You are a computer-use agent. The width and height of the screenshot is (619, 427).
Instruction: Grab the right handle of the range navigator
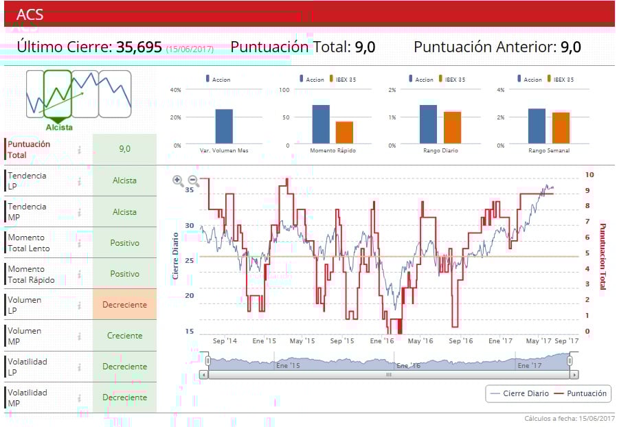click(570, 360)
